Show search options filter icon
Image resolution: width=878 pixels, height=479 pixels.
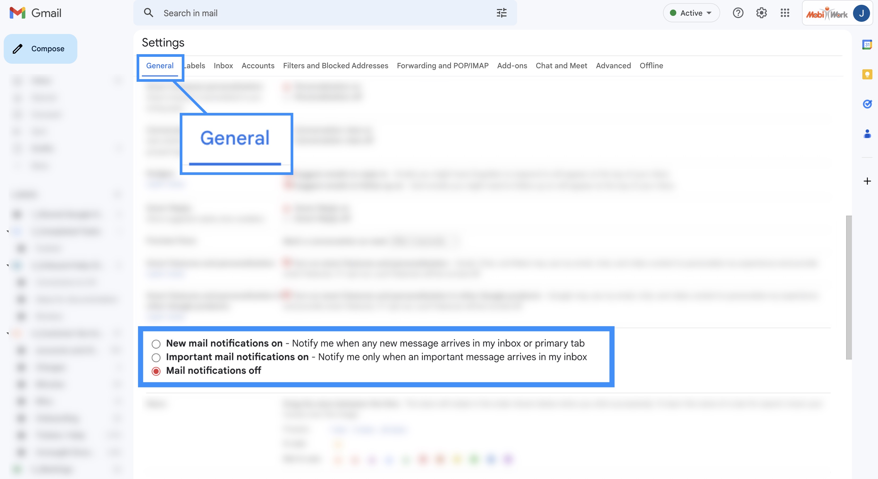(501, 13)
